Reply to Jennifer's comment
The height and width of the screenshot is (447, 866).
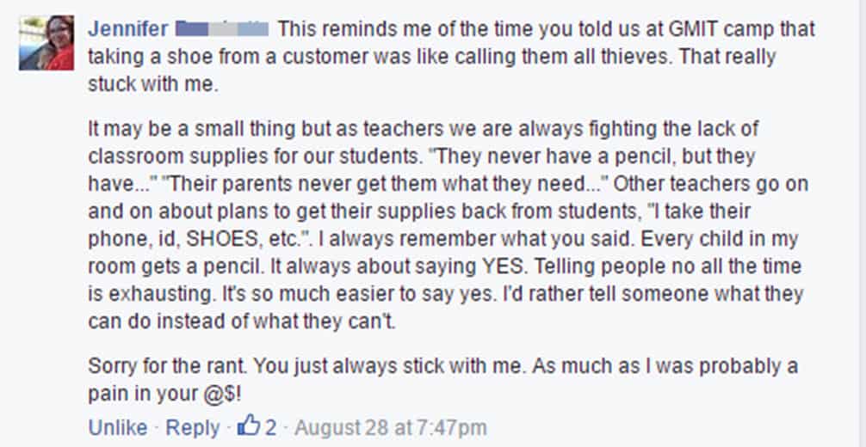point(192,427)
